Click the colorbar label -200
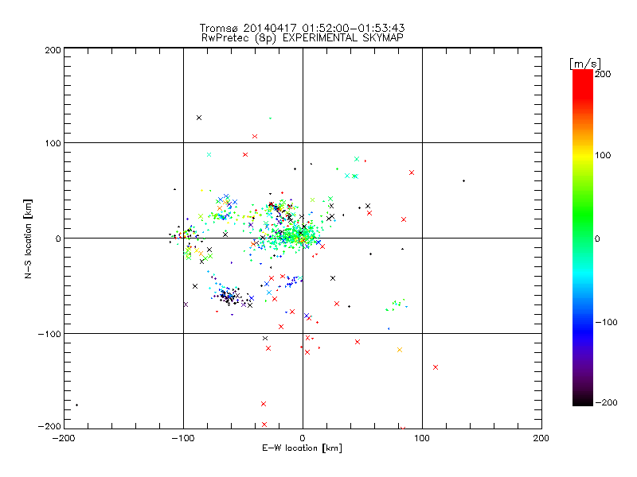The height and width of the screenshot is (477, 637). [606, 402]
